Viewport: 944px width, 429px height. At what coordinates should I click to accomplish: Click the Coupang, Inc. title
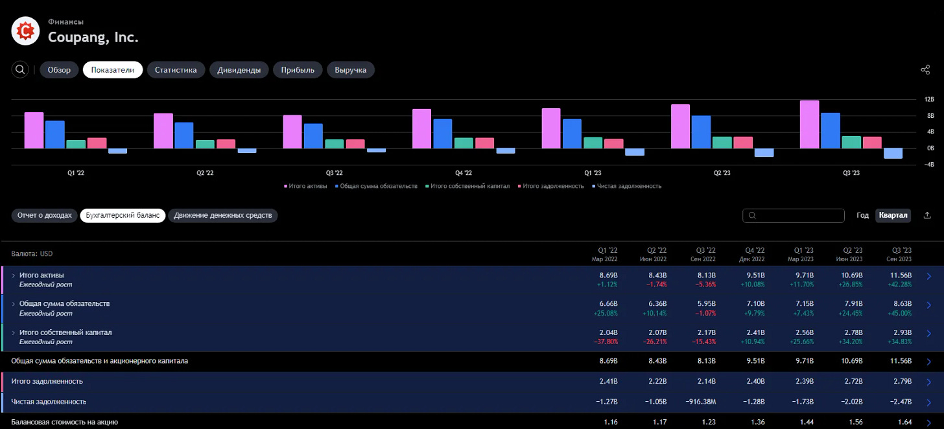(x=93, y=37)
